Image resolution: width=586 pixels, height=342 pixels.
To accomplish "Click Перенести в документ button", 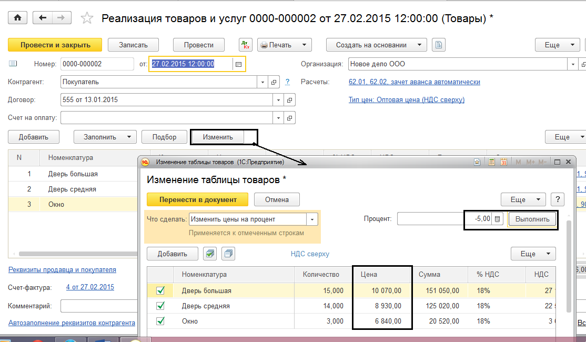I will click(x=198, y=199).
